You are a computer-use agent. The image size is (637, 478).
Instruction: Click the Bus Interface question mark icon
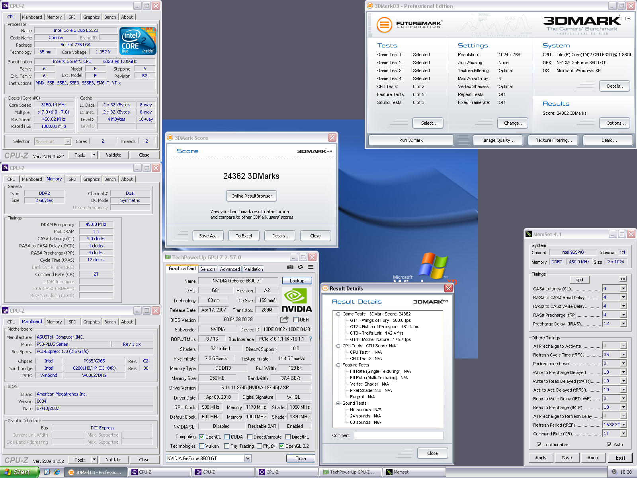coord(311,339)
